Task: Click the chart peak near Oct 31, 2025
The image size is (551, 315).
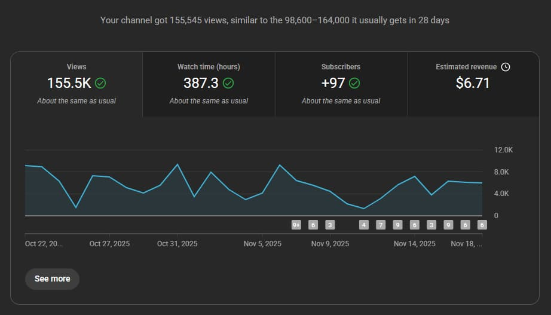Action: [x=177, y=164]
